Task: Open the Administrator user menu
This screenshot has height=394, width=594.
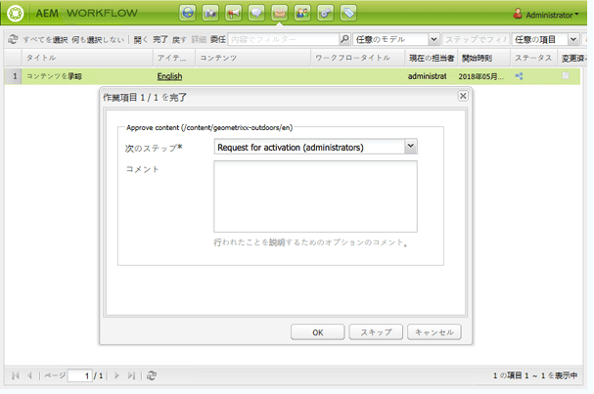Action: 546,15
